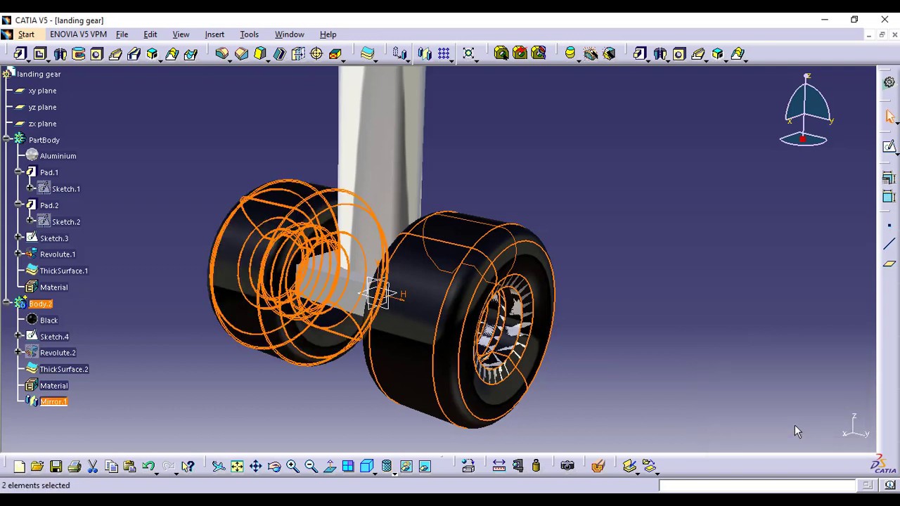This screenshot has height=506, width=900.
Task: Toggle Swap Visible Space
Action: 425,466
